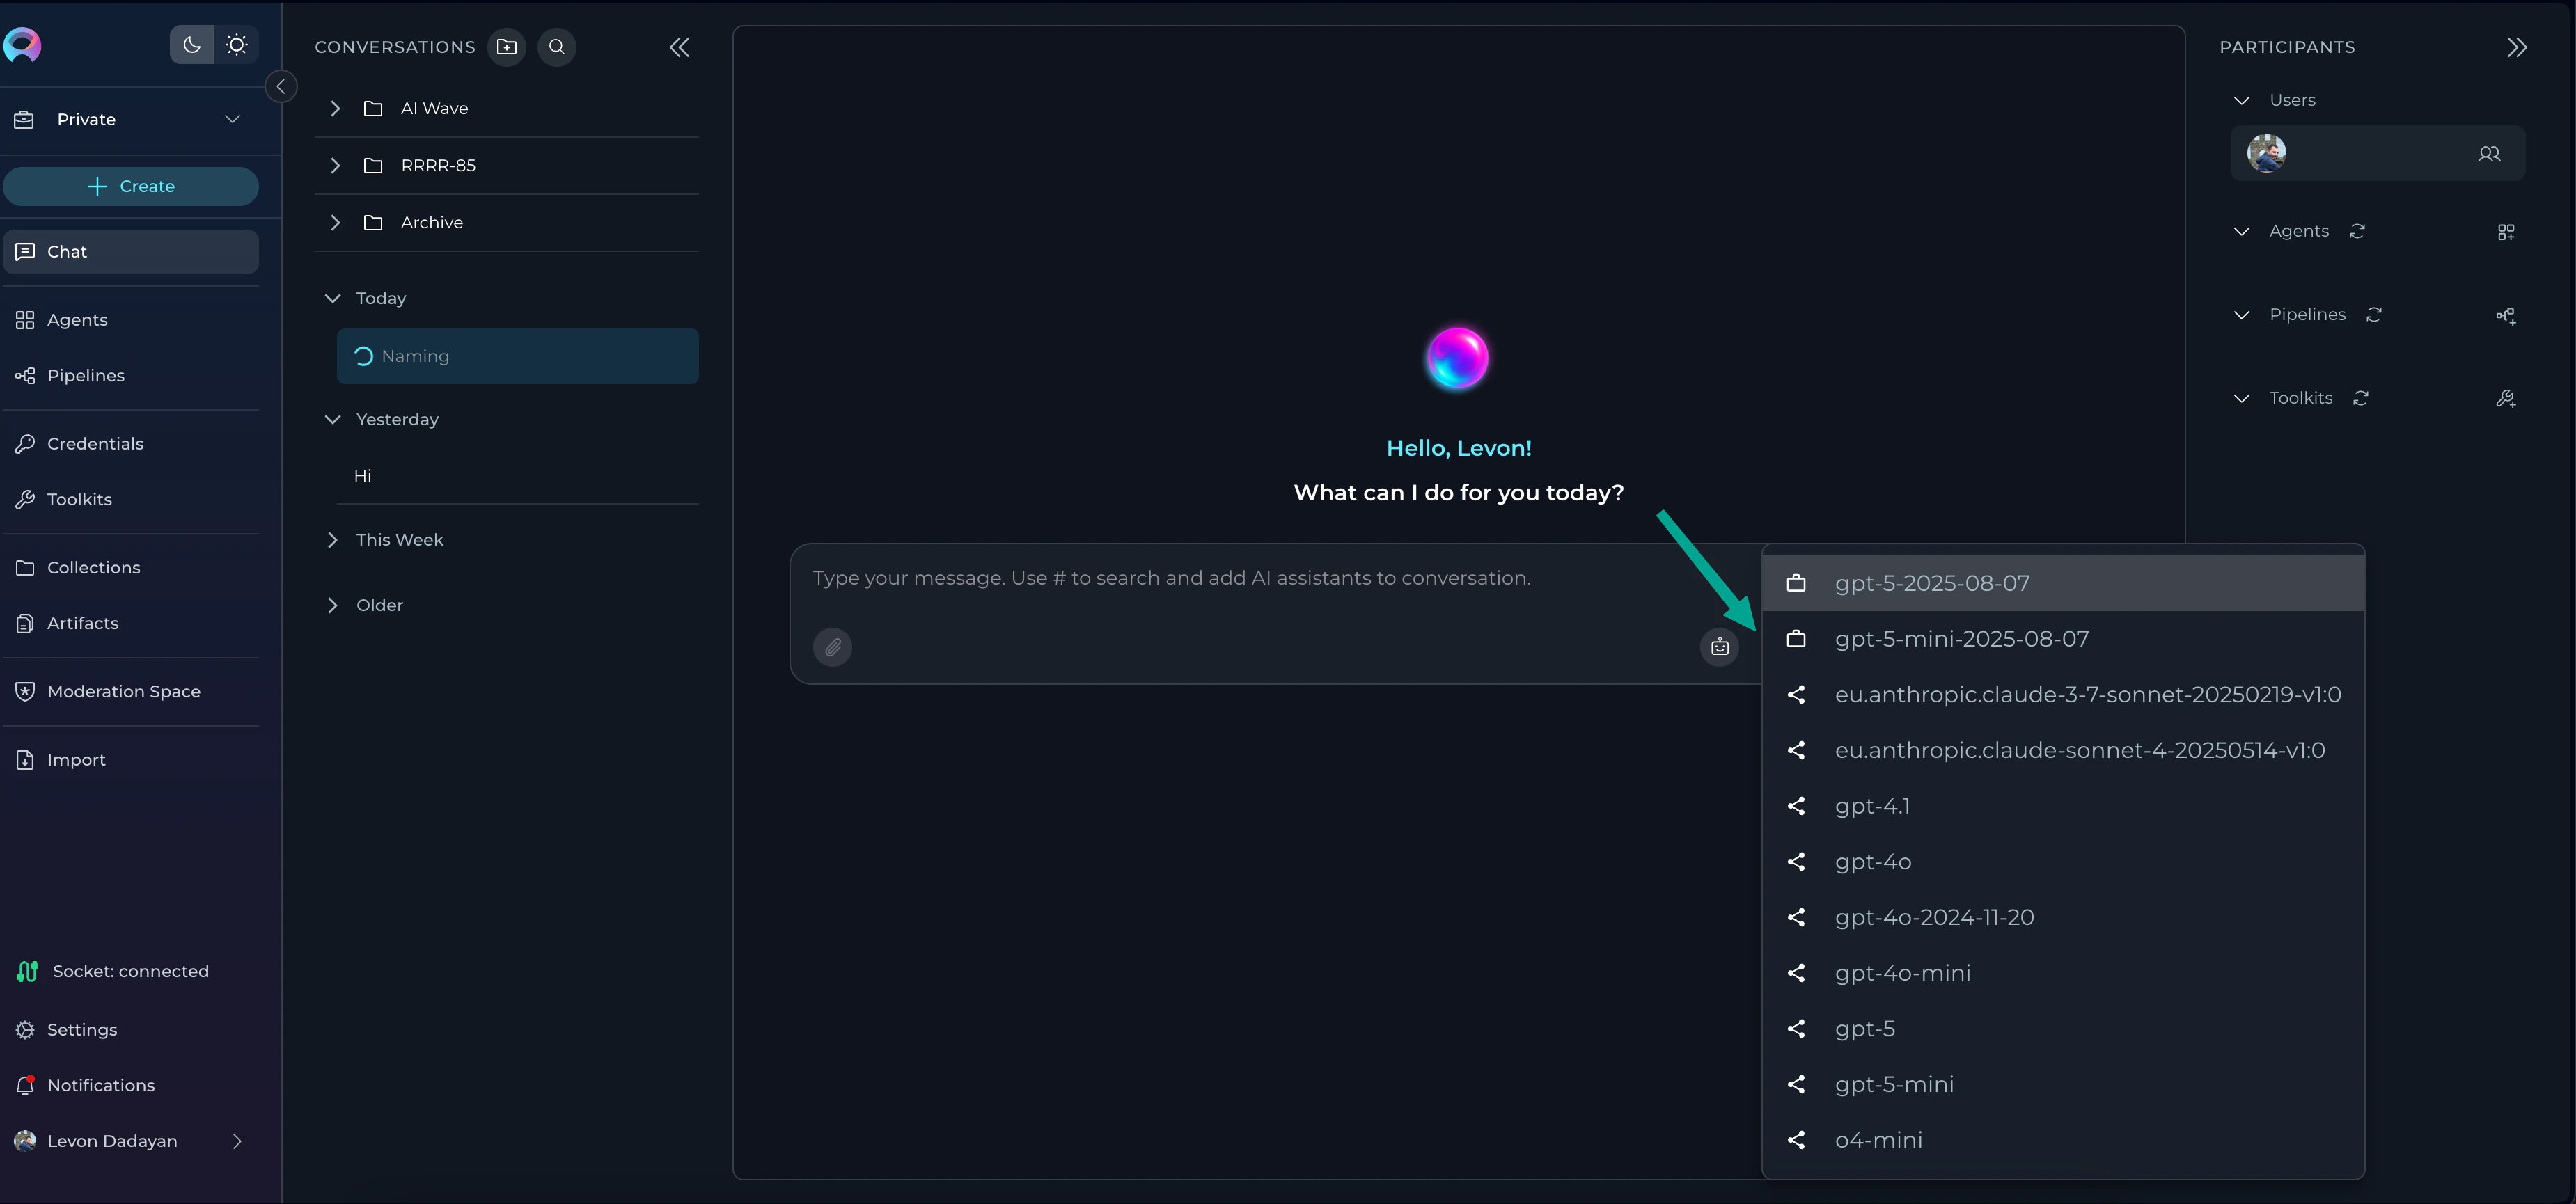Switch to dark mode with moon icon
This screenshot has height=1204, width=2576.
pyautogui.click(x=192, y=45)
